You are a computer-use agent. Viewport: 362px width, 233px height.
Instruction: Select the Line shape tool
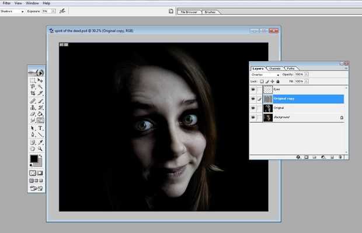(40, 135)
